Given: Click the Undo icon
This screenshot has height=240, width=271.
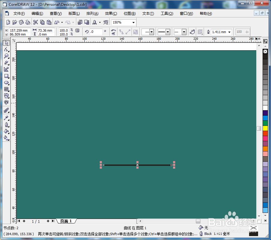Looking at the screenshot, I should (x=57, y=22).
